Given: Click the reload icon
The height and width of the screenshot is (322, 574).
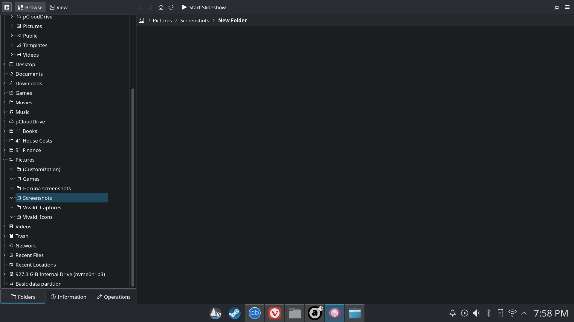Looking at the screenshot, I should [171, 7].
